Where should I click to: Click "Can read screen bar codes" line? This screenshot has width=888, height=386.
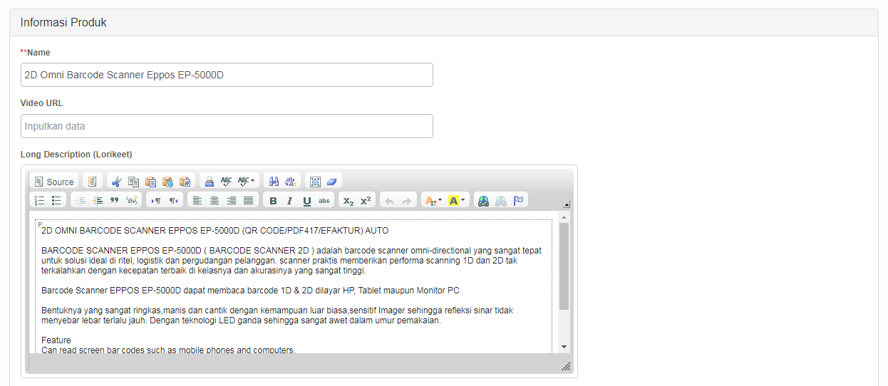[x=168, y=350]
